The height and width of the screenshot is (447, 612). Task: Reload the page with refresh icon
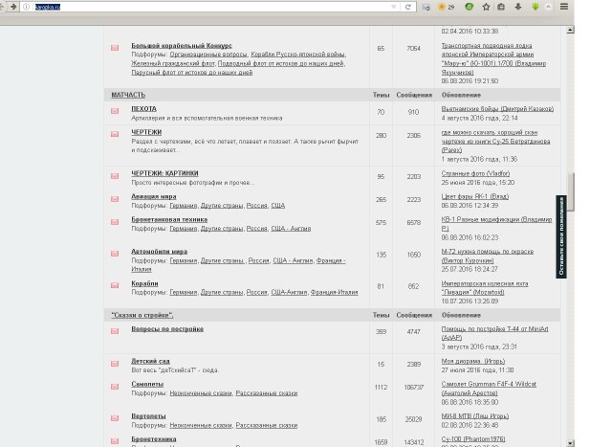point(409,7)
